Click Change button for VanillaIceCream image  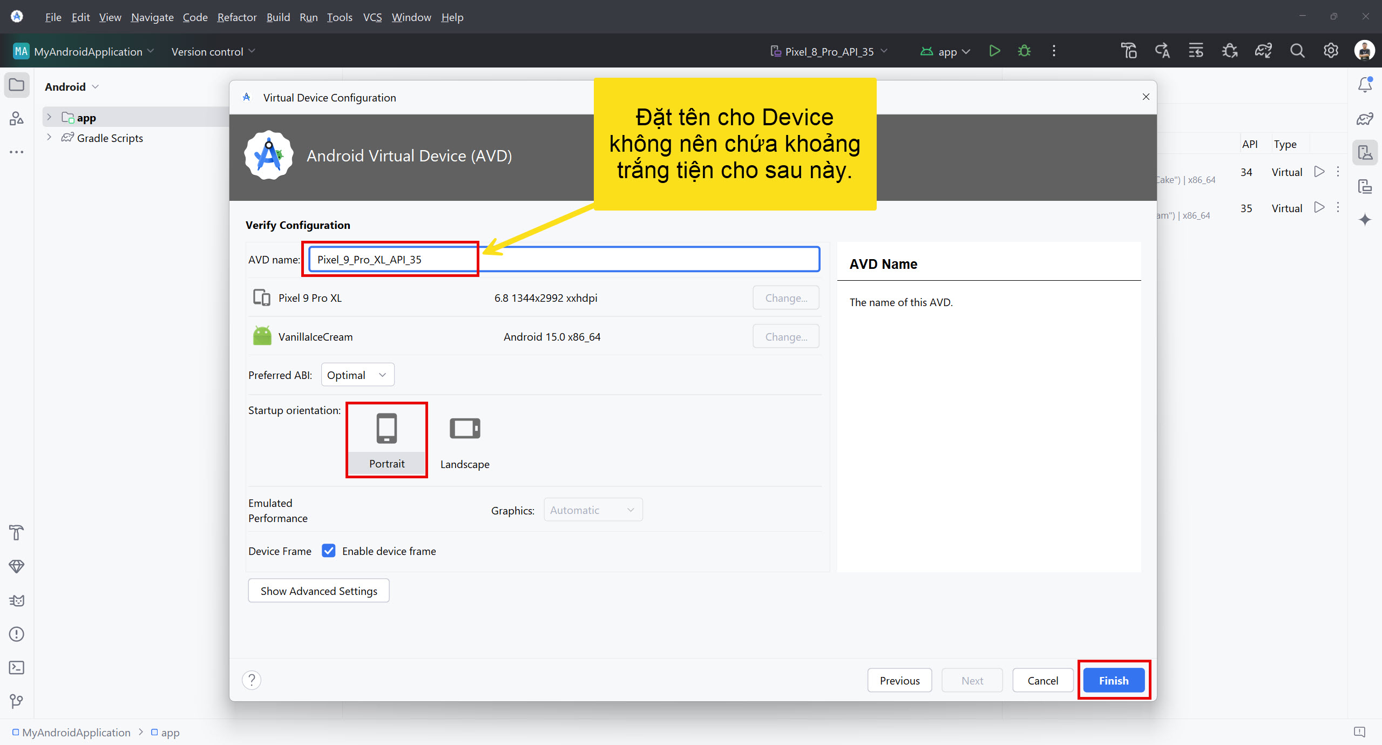786,336
